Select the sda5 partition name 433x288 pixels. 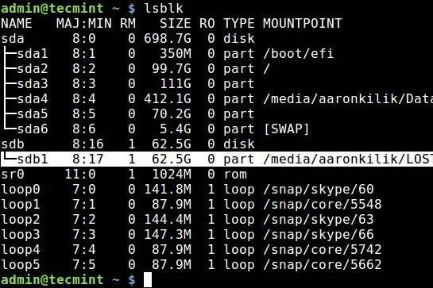point(33,114)
